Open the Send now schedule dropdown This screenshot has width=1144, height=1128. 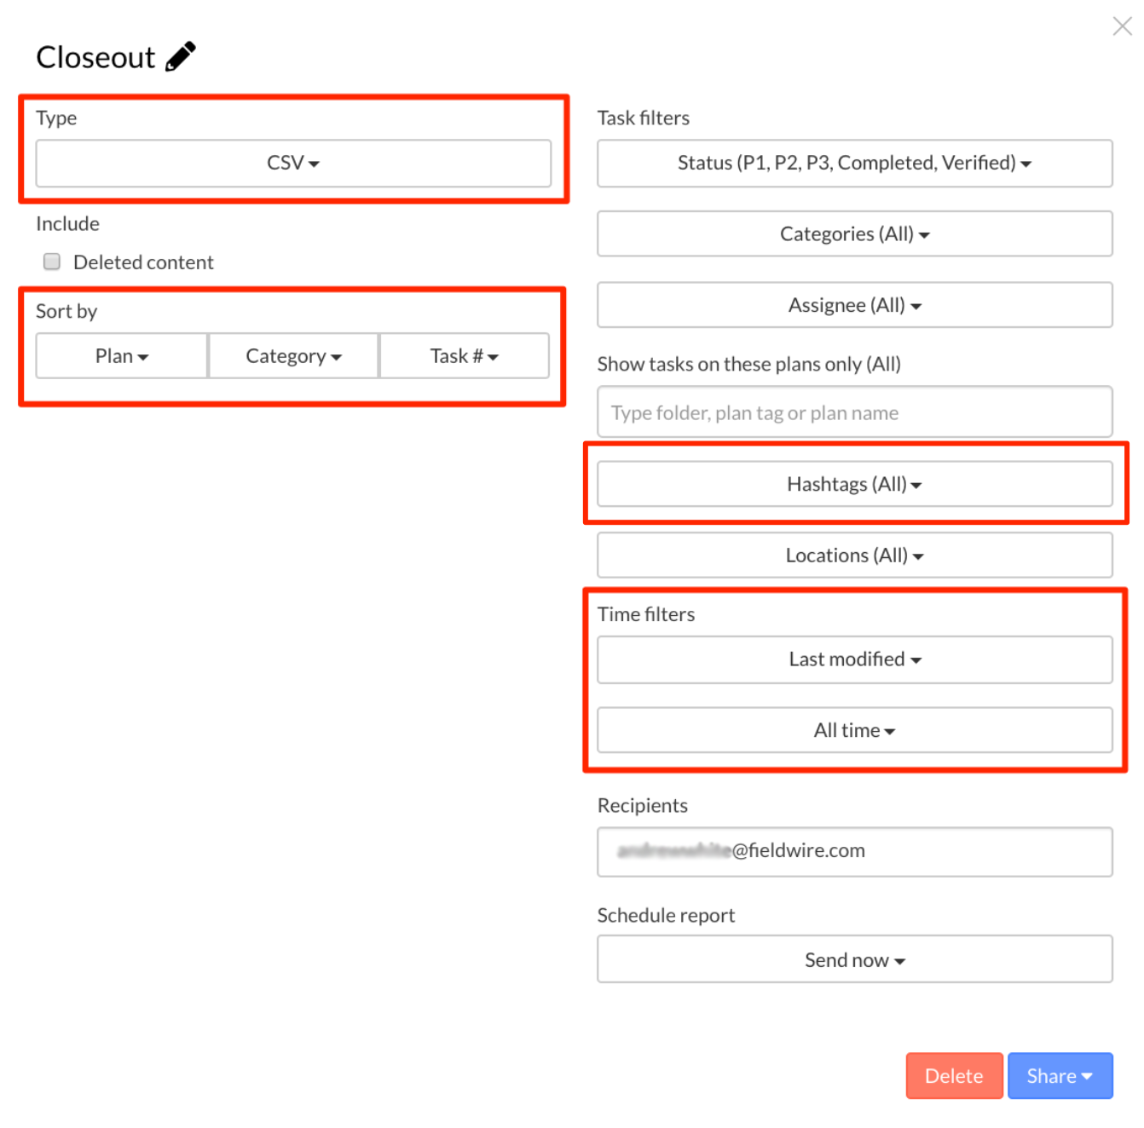[854, 960]
